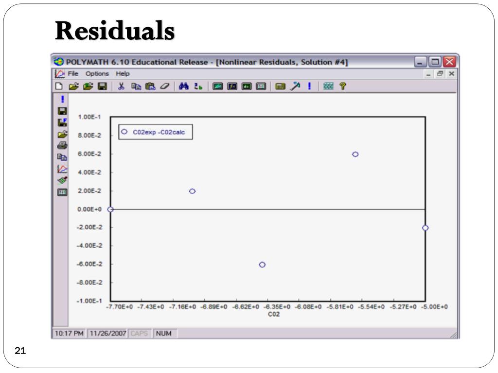Open the third dark program-window icon
Screen dimensions: 498x373
(247, 86)
